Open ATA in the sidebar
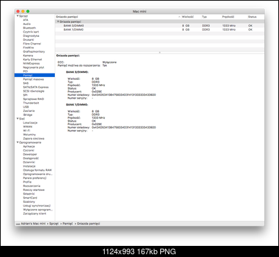The height and width of the screenshot is (257, 279). [x=26, y=20]
